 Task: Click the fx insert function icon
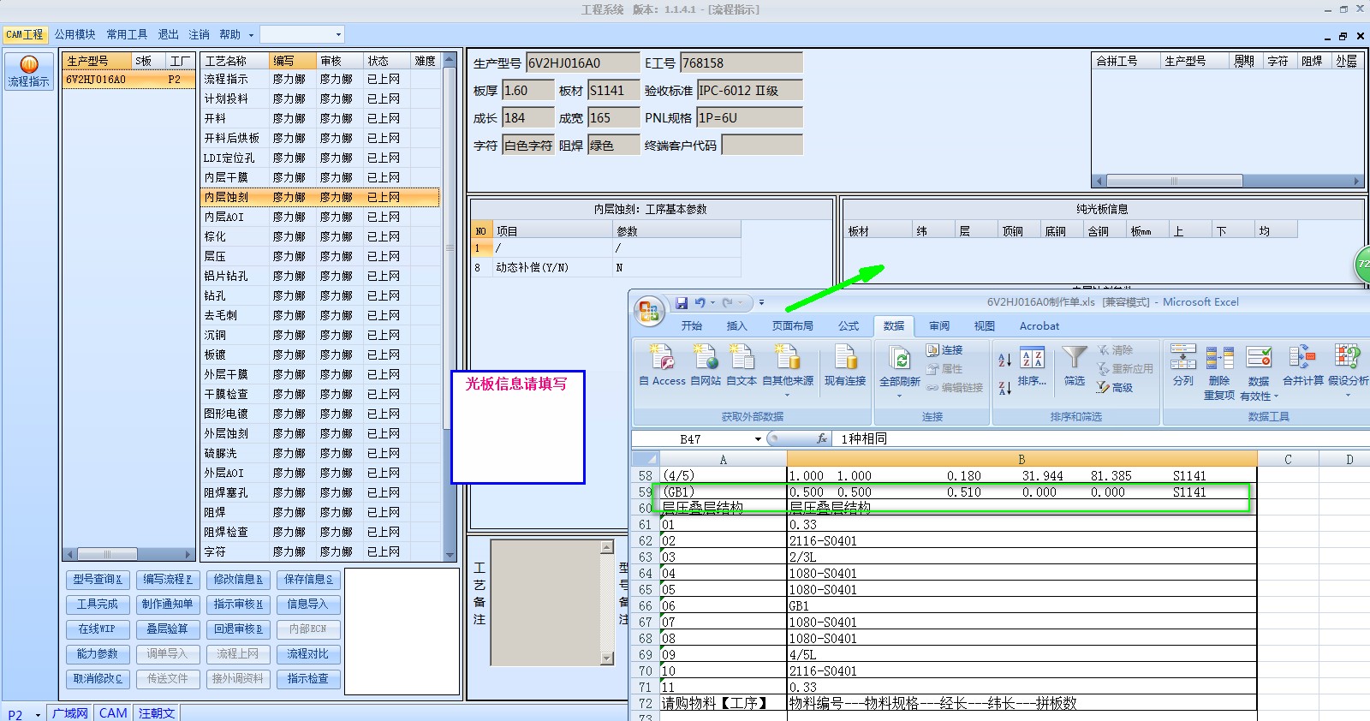tap(822, 438)
